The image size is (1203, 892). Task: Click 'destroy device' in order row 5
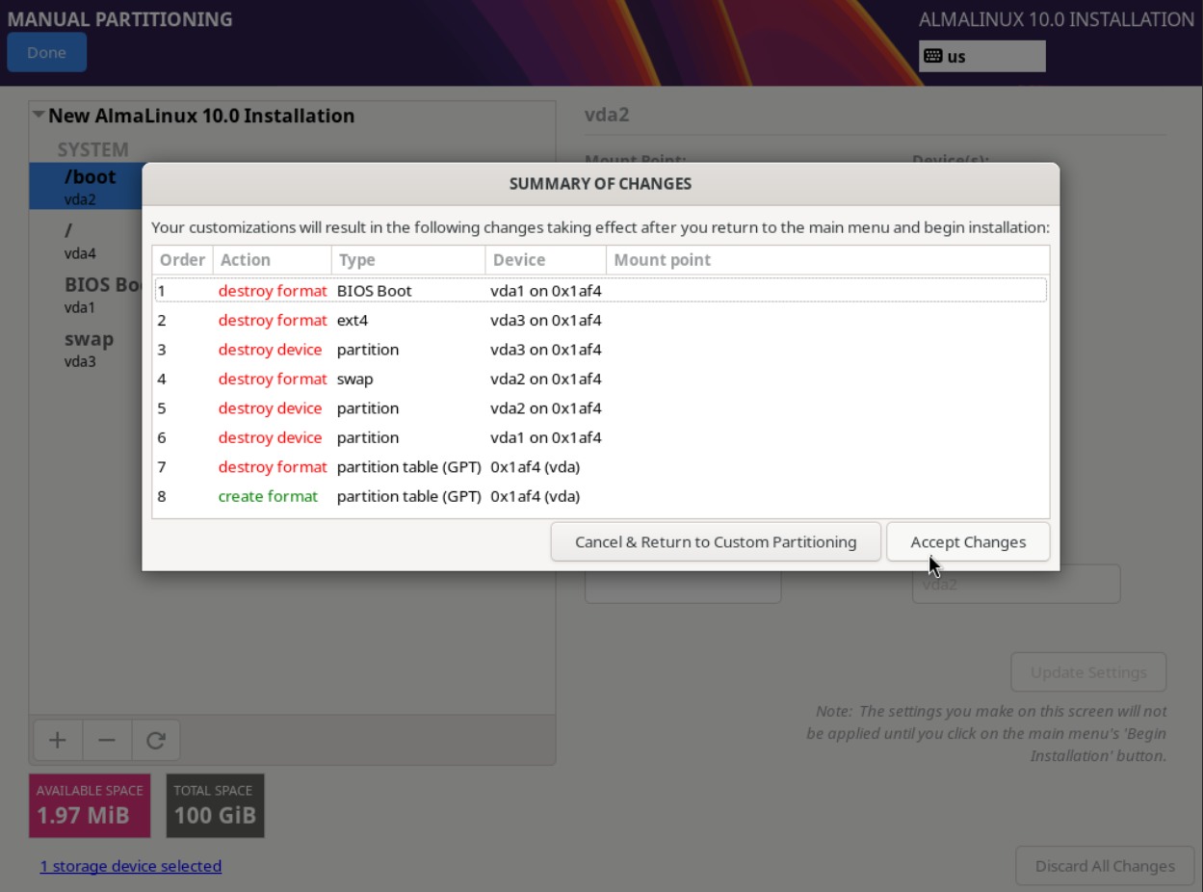pos(270,408)
